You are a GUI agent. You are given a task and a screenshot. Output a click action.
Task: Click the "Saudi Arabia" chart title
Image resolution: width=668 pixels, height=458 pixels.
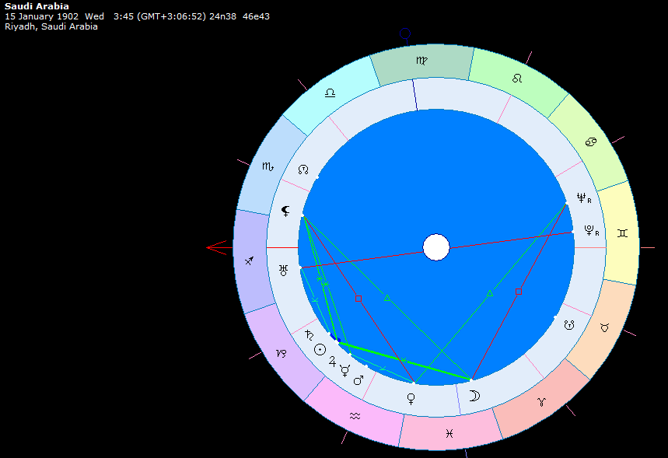37,6
